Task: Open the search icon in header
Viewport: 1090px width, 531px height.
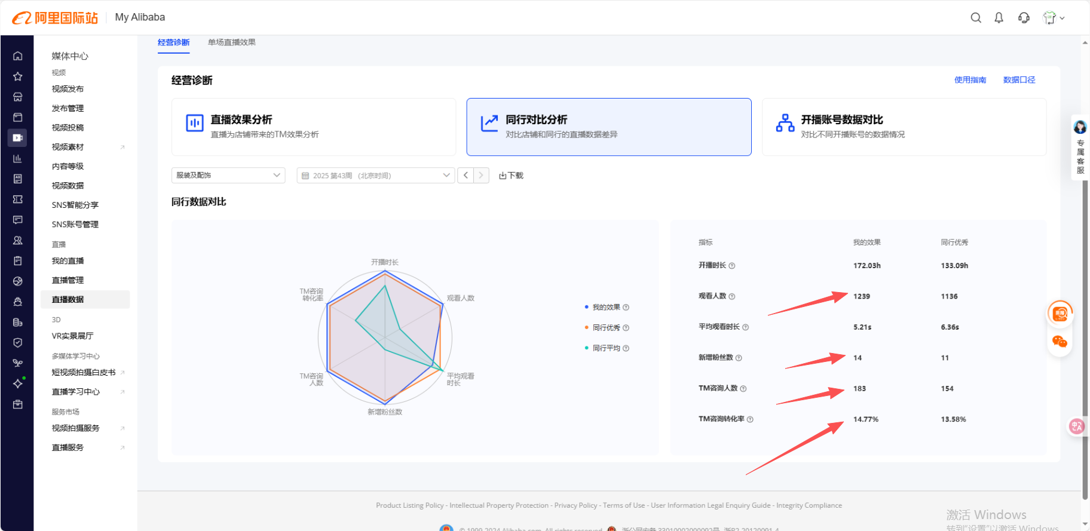Action: click(x=976, y=18)
